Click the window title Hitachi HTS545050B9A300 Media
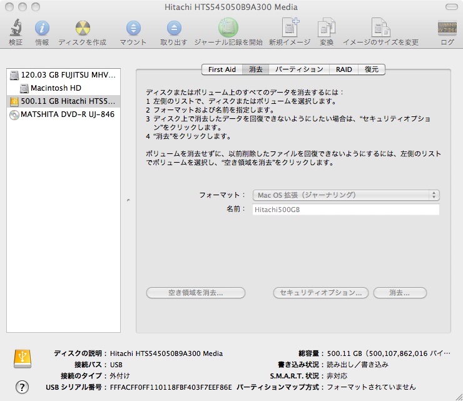This screenshot has height=401, width=463. [231, 7]
